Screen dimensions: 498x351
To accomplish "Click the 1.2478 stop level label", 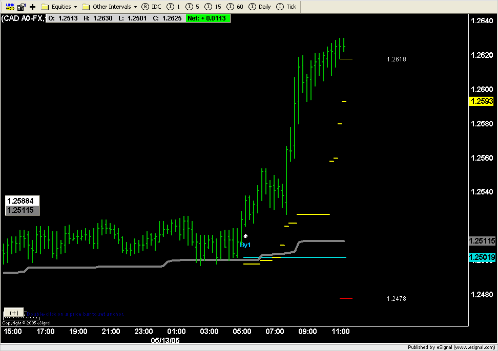I will pos(397,299).
